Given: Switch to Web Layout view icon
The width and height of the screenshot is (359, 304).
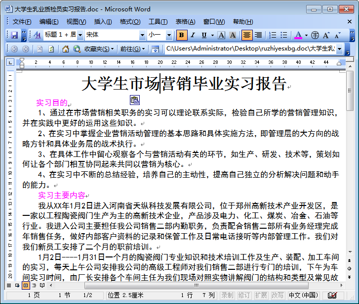Looking at the screenshot, I should [x=17, y=285].
